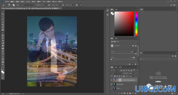Toggle airbrush-style build-up in options bar
This screenshot has width=178, height=95.
pyautogui.click(x=63, y=5)
